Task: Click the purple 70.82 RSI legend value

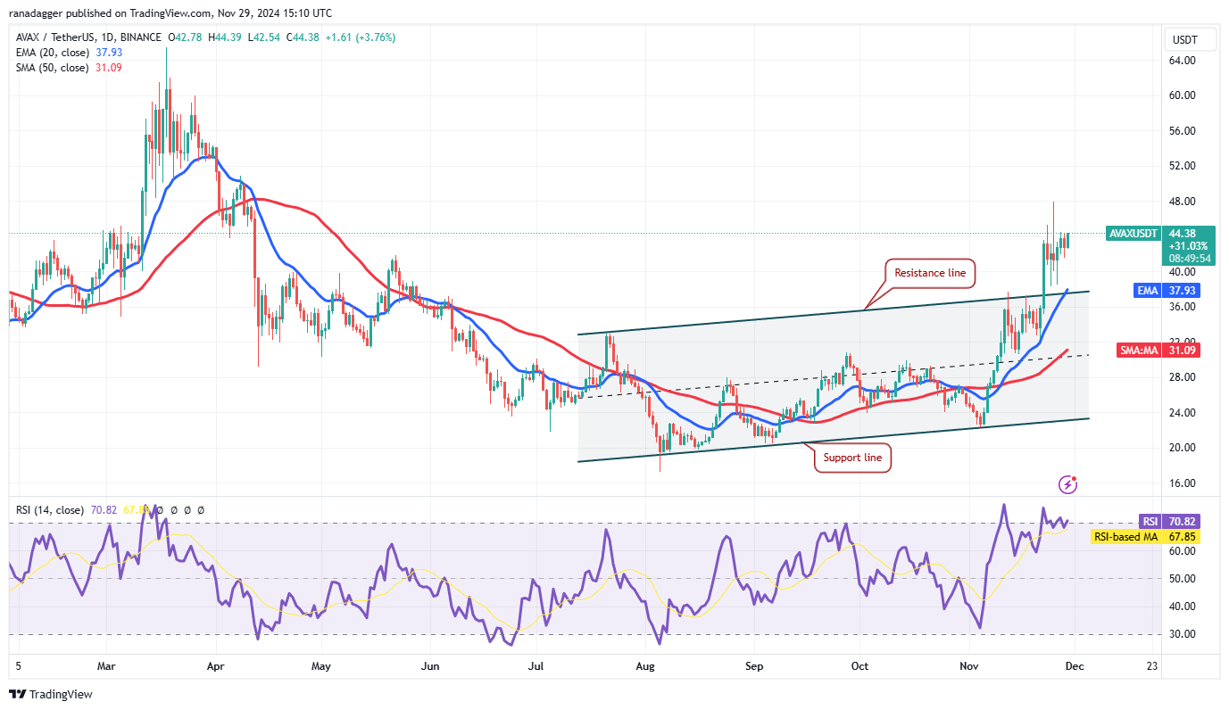Action: pyautogui.click(x=102, y=510)
